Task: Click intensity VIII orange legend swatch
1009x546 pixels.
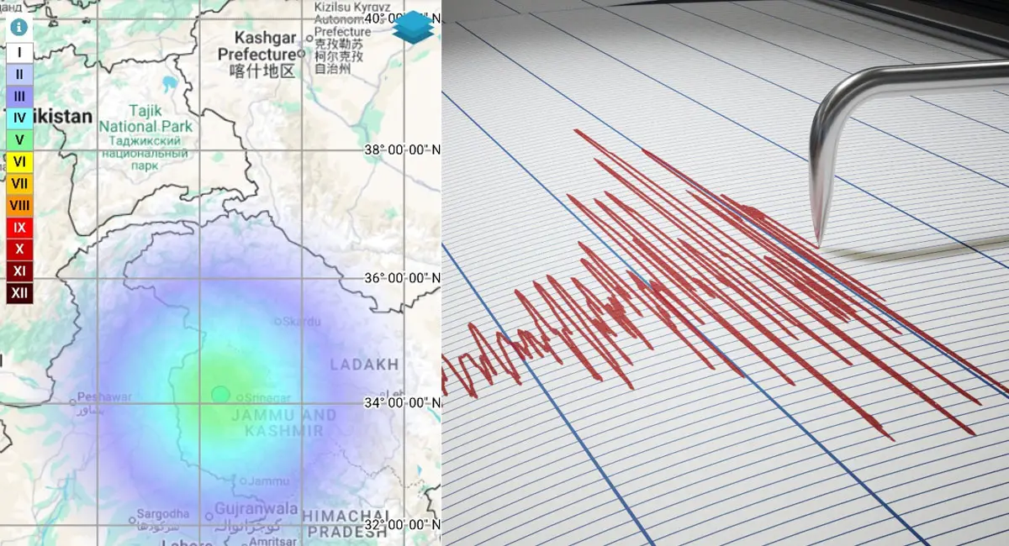Action: [x=20, y=205]
